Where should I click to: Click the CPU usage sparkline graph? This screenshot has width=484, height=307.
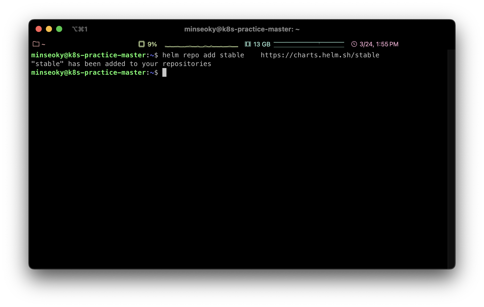[201, 46]
